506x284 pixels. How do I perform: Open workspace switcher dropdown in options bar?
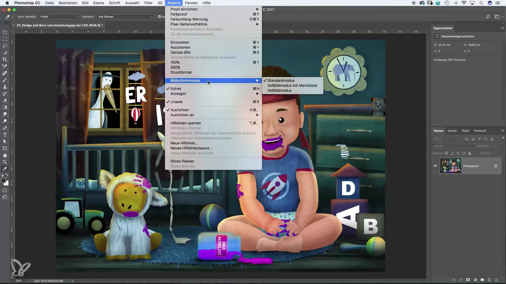tap(499, 17)
